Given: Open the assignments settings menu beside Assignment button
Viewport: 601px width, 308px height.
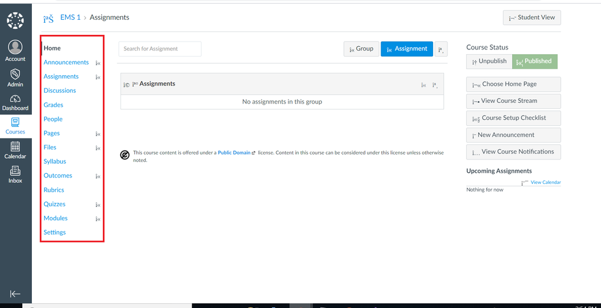Looking at the screenshot, I should click(441, 49).
